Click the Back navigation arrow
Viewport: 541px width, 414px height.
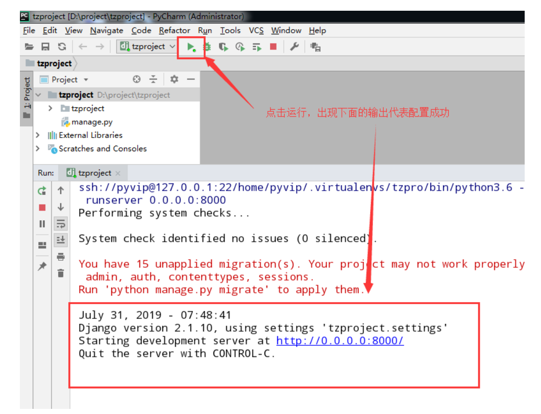[83, 47]
